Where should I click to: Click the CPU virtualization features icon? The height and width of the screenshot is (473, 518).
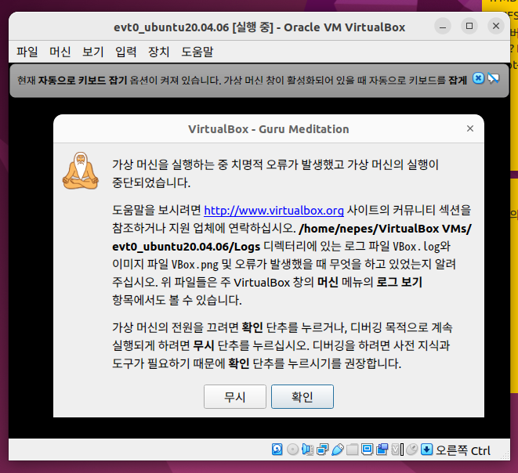click(397, 450)
